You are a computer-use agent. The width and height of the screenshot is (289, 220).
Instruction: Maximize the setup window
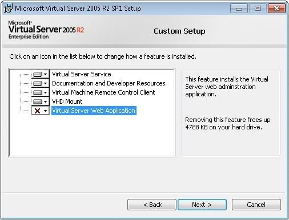pos(258,9)
